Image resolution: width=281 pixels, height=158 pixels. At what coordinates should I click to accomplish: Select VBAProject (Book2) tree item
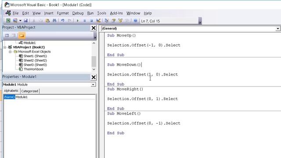[29, 47]
